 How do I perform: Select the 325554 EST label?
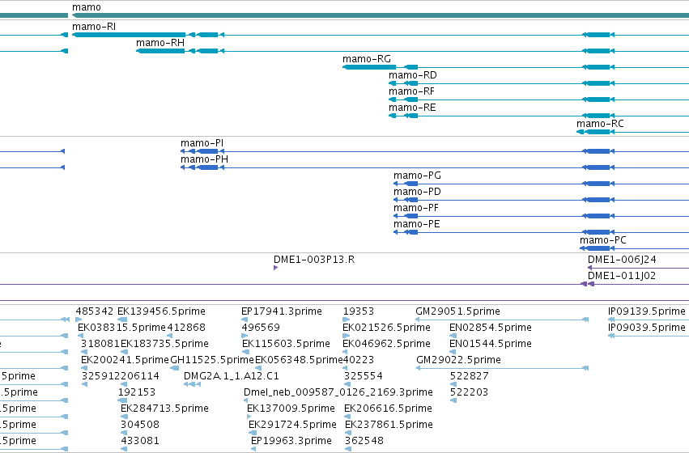[x=363, y=376]
